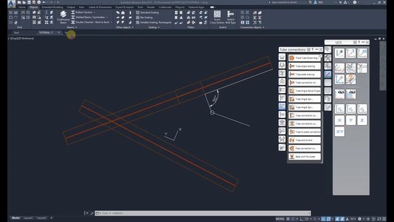The width and height of the screenshot is (394, 222).
Task: Switch to the Export & Import tab
Action: click(x=124, y=7)
